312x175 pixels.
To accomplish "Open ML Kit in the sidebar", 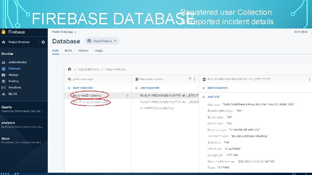I will click(13, 94).
